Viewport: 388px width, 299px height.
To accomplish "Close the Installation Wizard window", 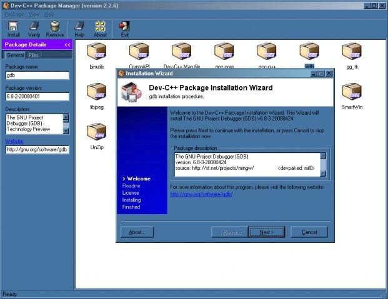I will pos(329,74).
